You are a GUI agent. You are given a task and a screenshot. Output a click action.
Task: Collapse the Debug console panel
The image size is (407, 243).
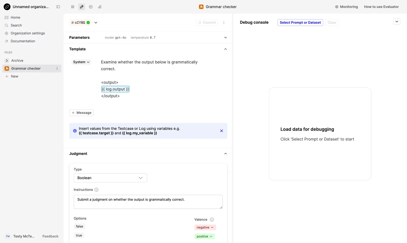tap(397, 22)
